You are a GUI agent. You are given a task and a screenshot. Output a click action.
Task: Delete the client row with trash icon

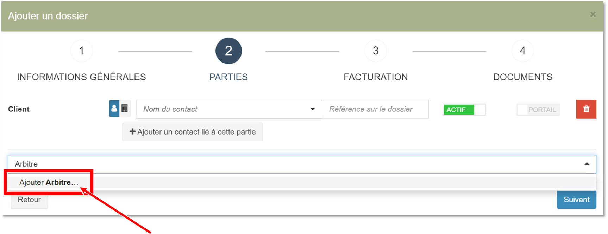coord(586,109)
